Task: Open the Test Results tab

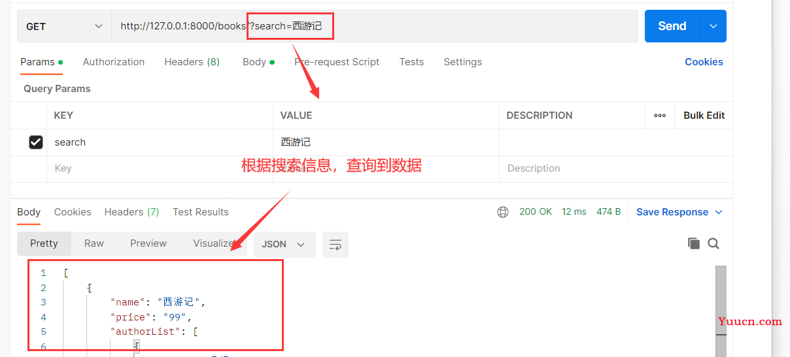Action: [x=201, y=212]
